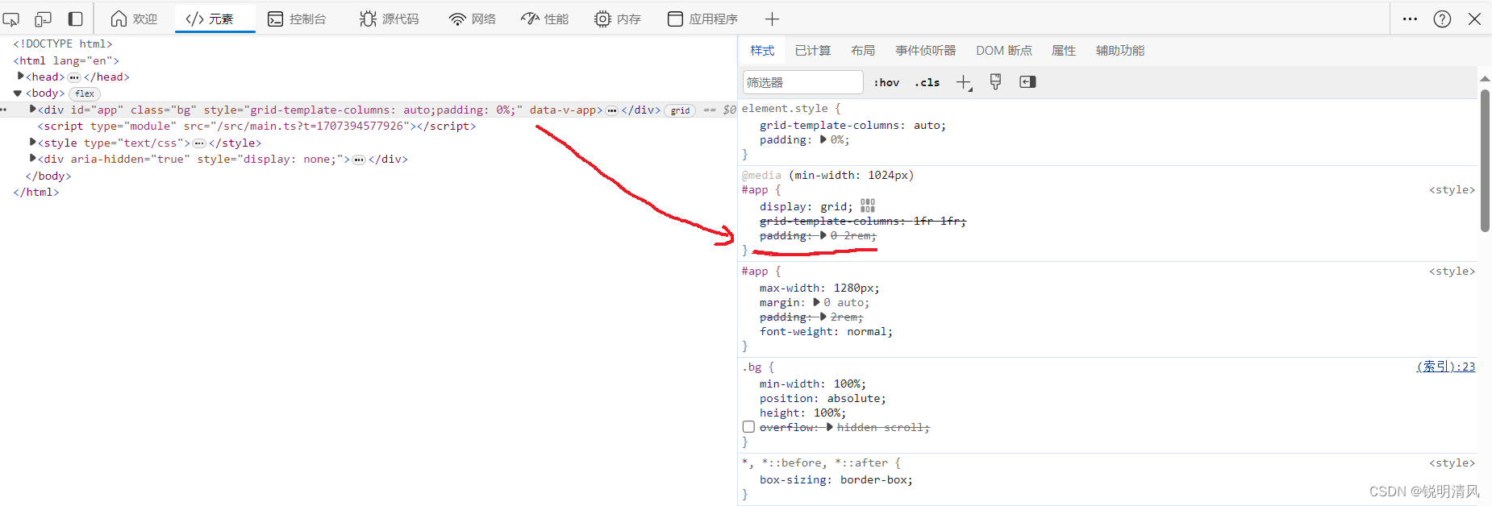Open the 内存 memory tab

[618, 19]
